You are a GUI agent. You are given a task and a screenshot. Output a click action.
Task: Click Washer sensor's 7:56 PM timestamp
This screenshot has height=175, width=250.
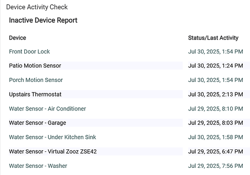point(216,166)
